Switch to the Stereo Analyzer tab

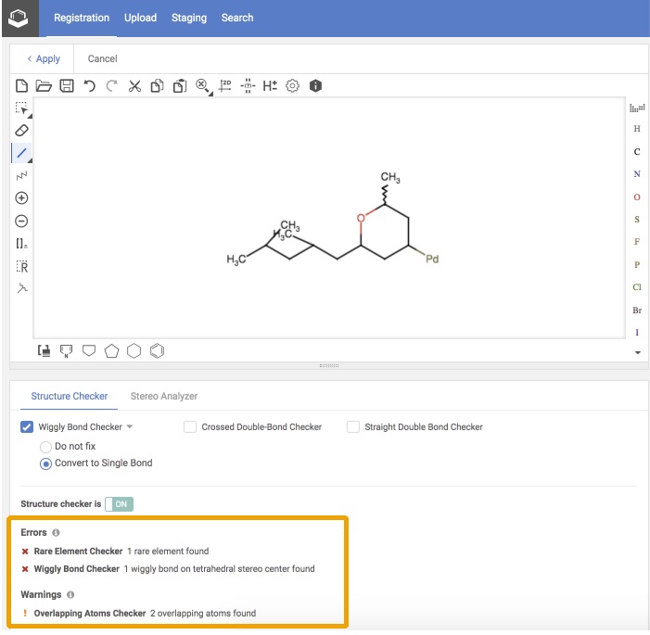coord(163,396)
